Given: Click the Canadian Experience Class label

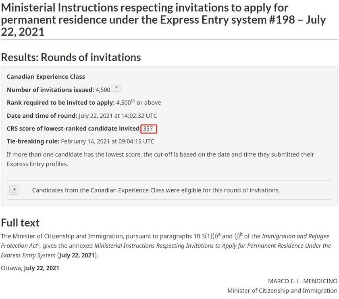Looking at the screenshot, I should click(46, 77).
